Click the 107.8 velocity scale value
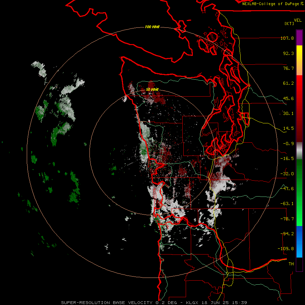The image size is (305, 305). 287,38
